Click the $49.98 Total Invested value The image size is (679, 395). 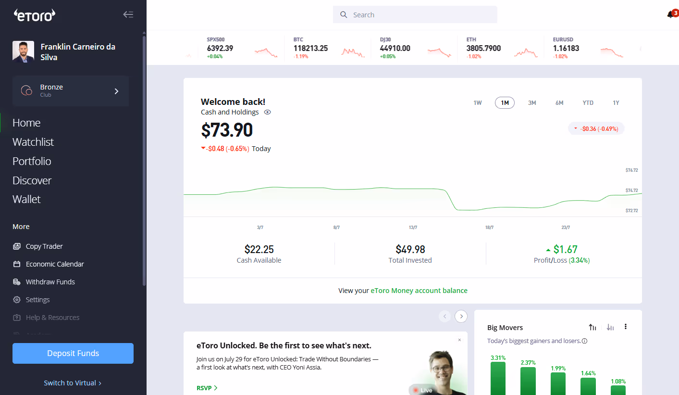coord(410,249)
